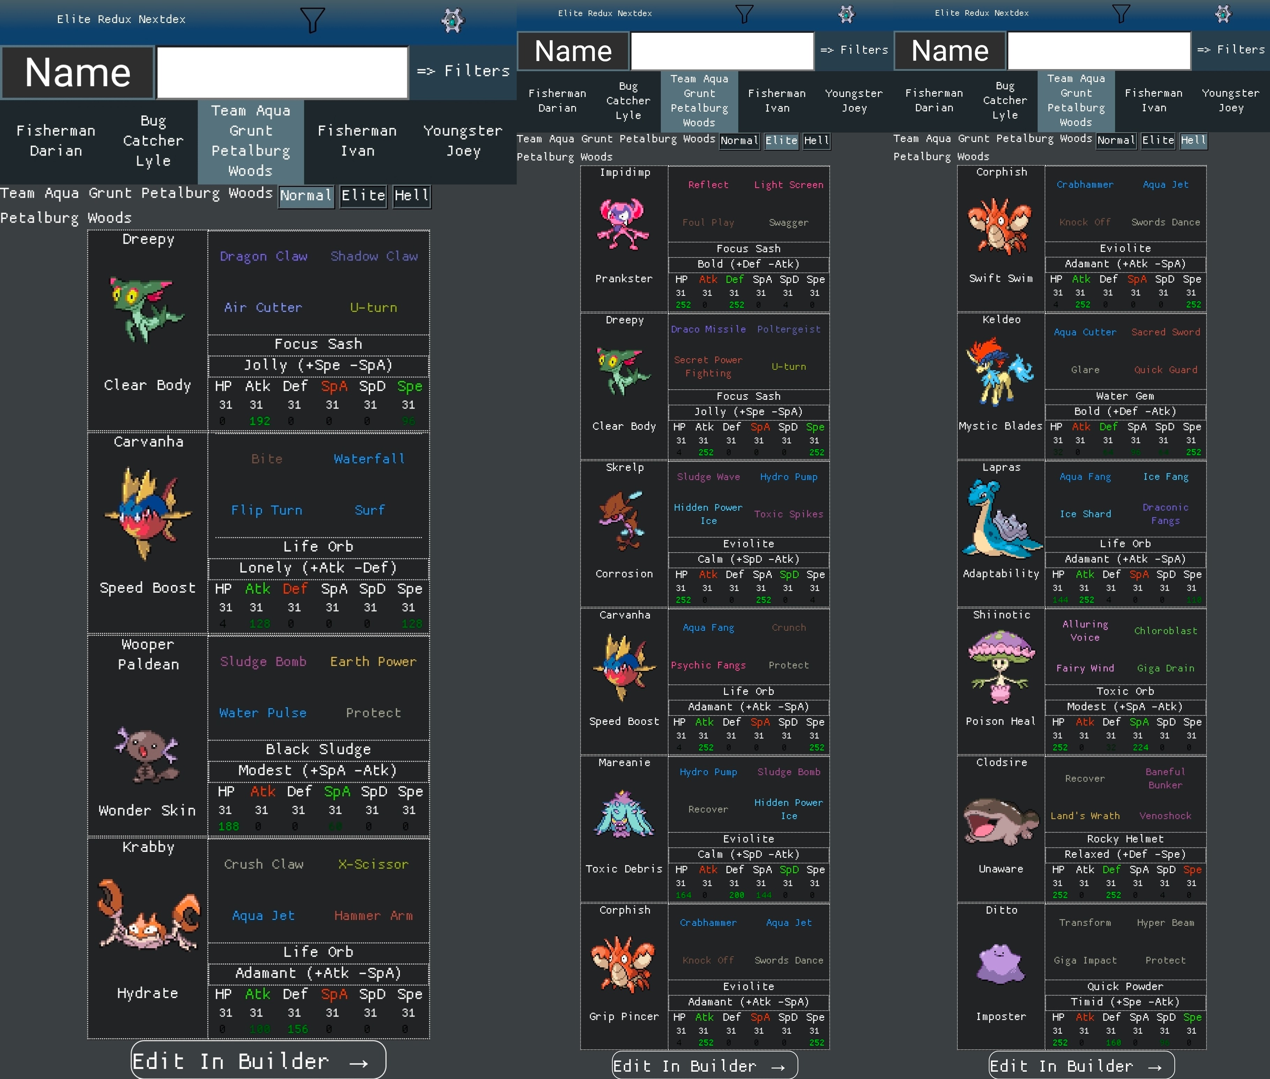Select the Fisherman Darian trainer tab in left panel
The image size is (1270, 1079).
coord(56,141)
